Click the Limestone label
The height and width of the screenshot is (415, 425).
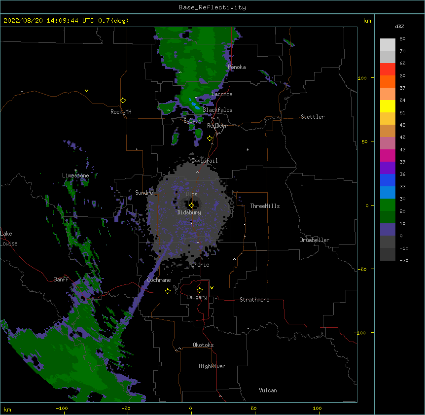point(75,175)
